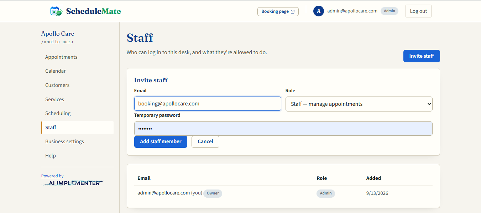Screen dimensions: 481x213
Task: Cancel the invite staff form
Action: pyautogui.click(x=205, y=141)
